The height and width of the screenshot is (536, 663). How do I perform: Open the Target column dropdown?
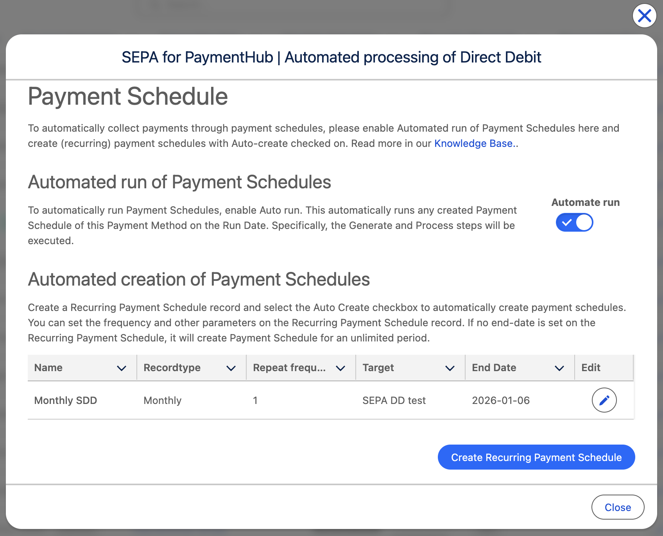point(450,368)
